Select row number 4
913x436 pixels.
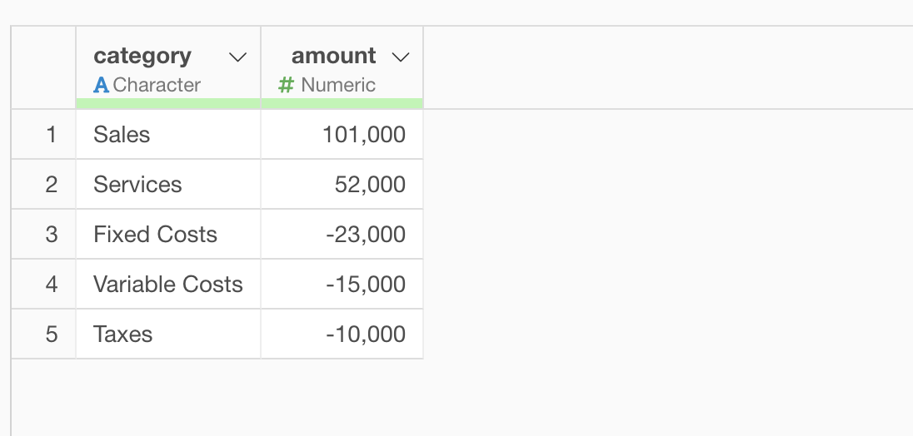click(43, 285)
